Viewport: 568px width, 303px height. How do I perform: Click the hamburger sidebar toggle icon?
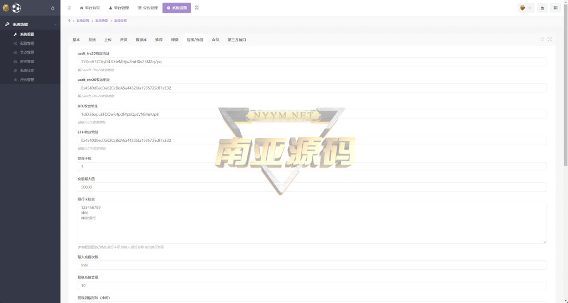(x=69, y=8)
